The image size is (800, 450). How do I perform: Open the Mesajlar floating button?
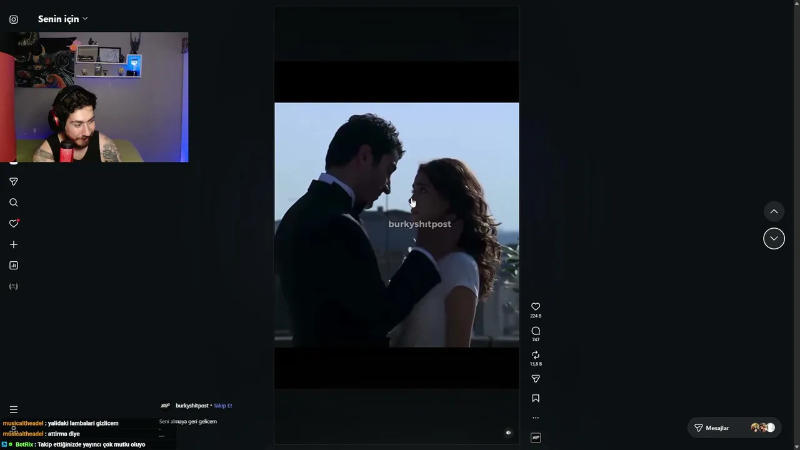(x=734, y=428)
